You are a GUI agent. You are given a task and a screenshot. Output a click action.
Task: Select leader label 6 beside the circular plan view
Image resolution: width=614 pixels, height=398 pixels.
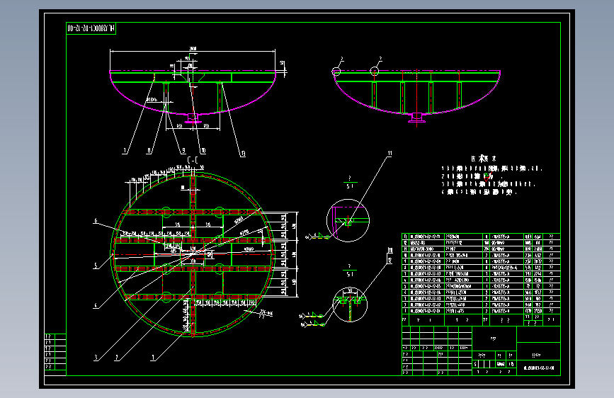click(95, 221)
